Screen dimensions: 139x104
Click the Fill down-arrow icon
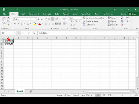tap(122, 21)
